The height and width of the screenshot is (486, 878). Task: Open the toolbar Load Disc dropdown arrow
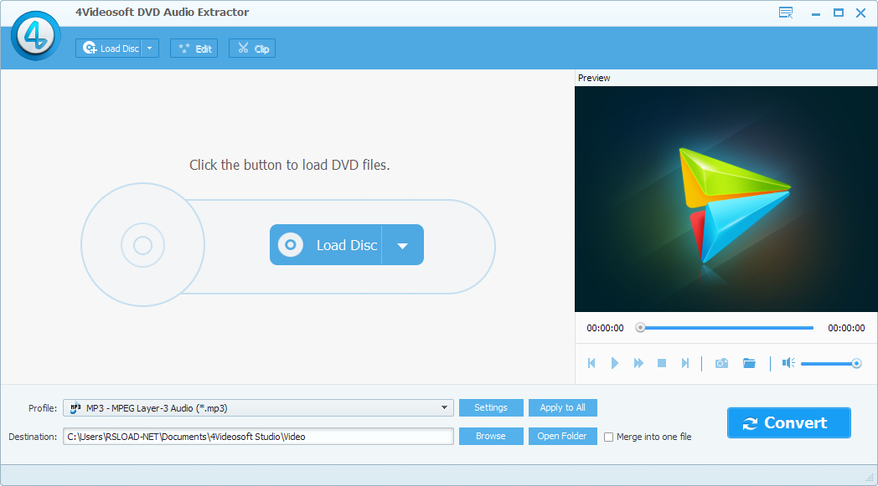[x=150, y=48]
